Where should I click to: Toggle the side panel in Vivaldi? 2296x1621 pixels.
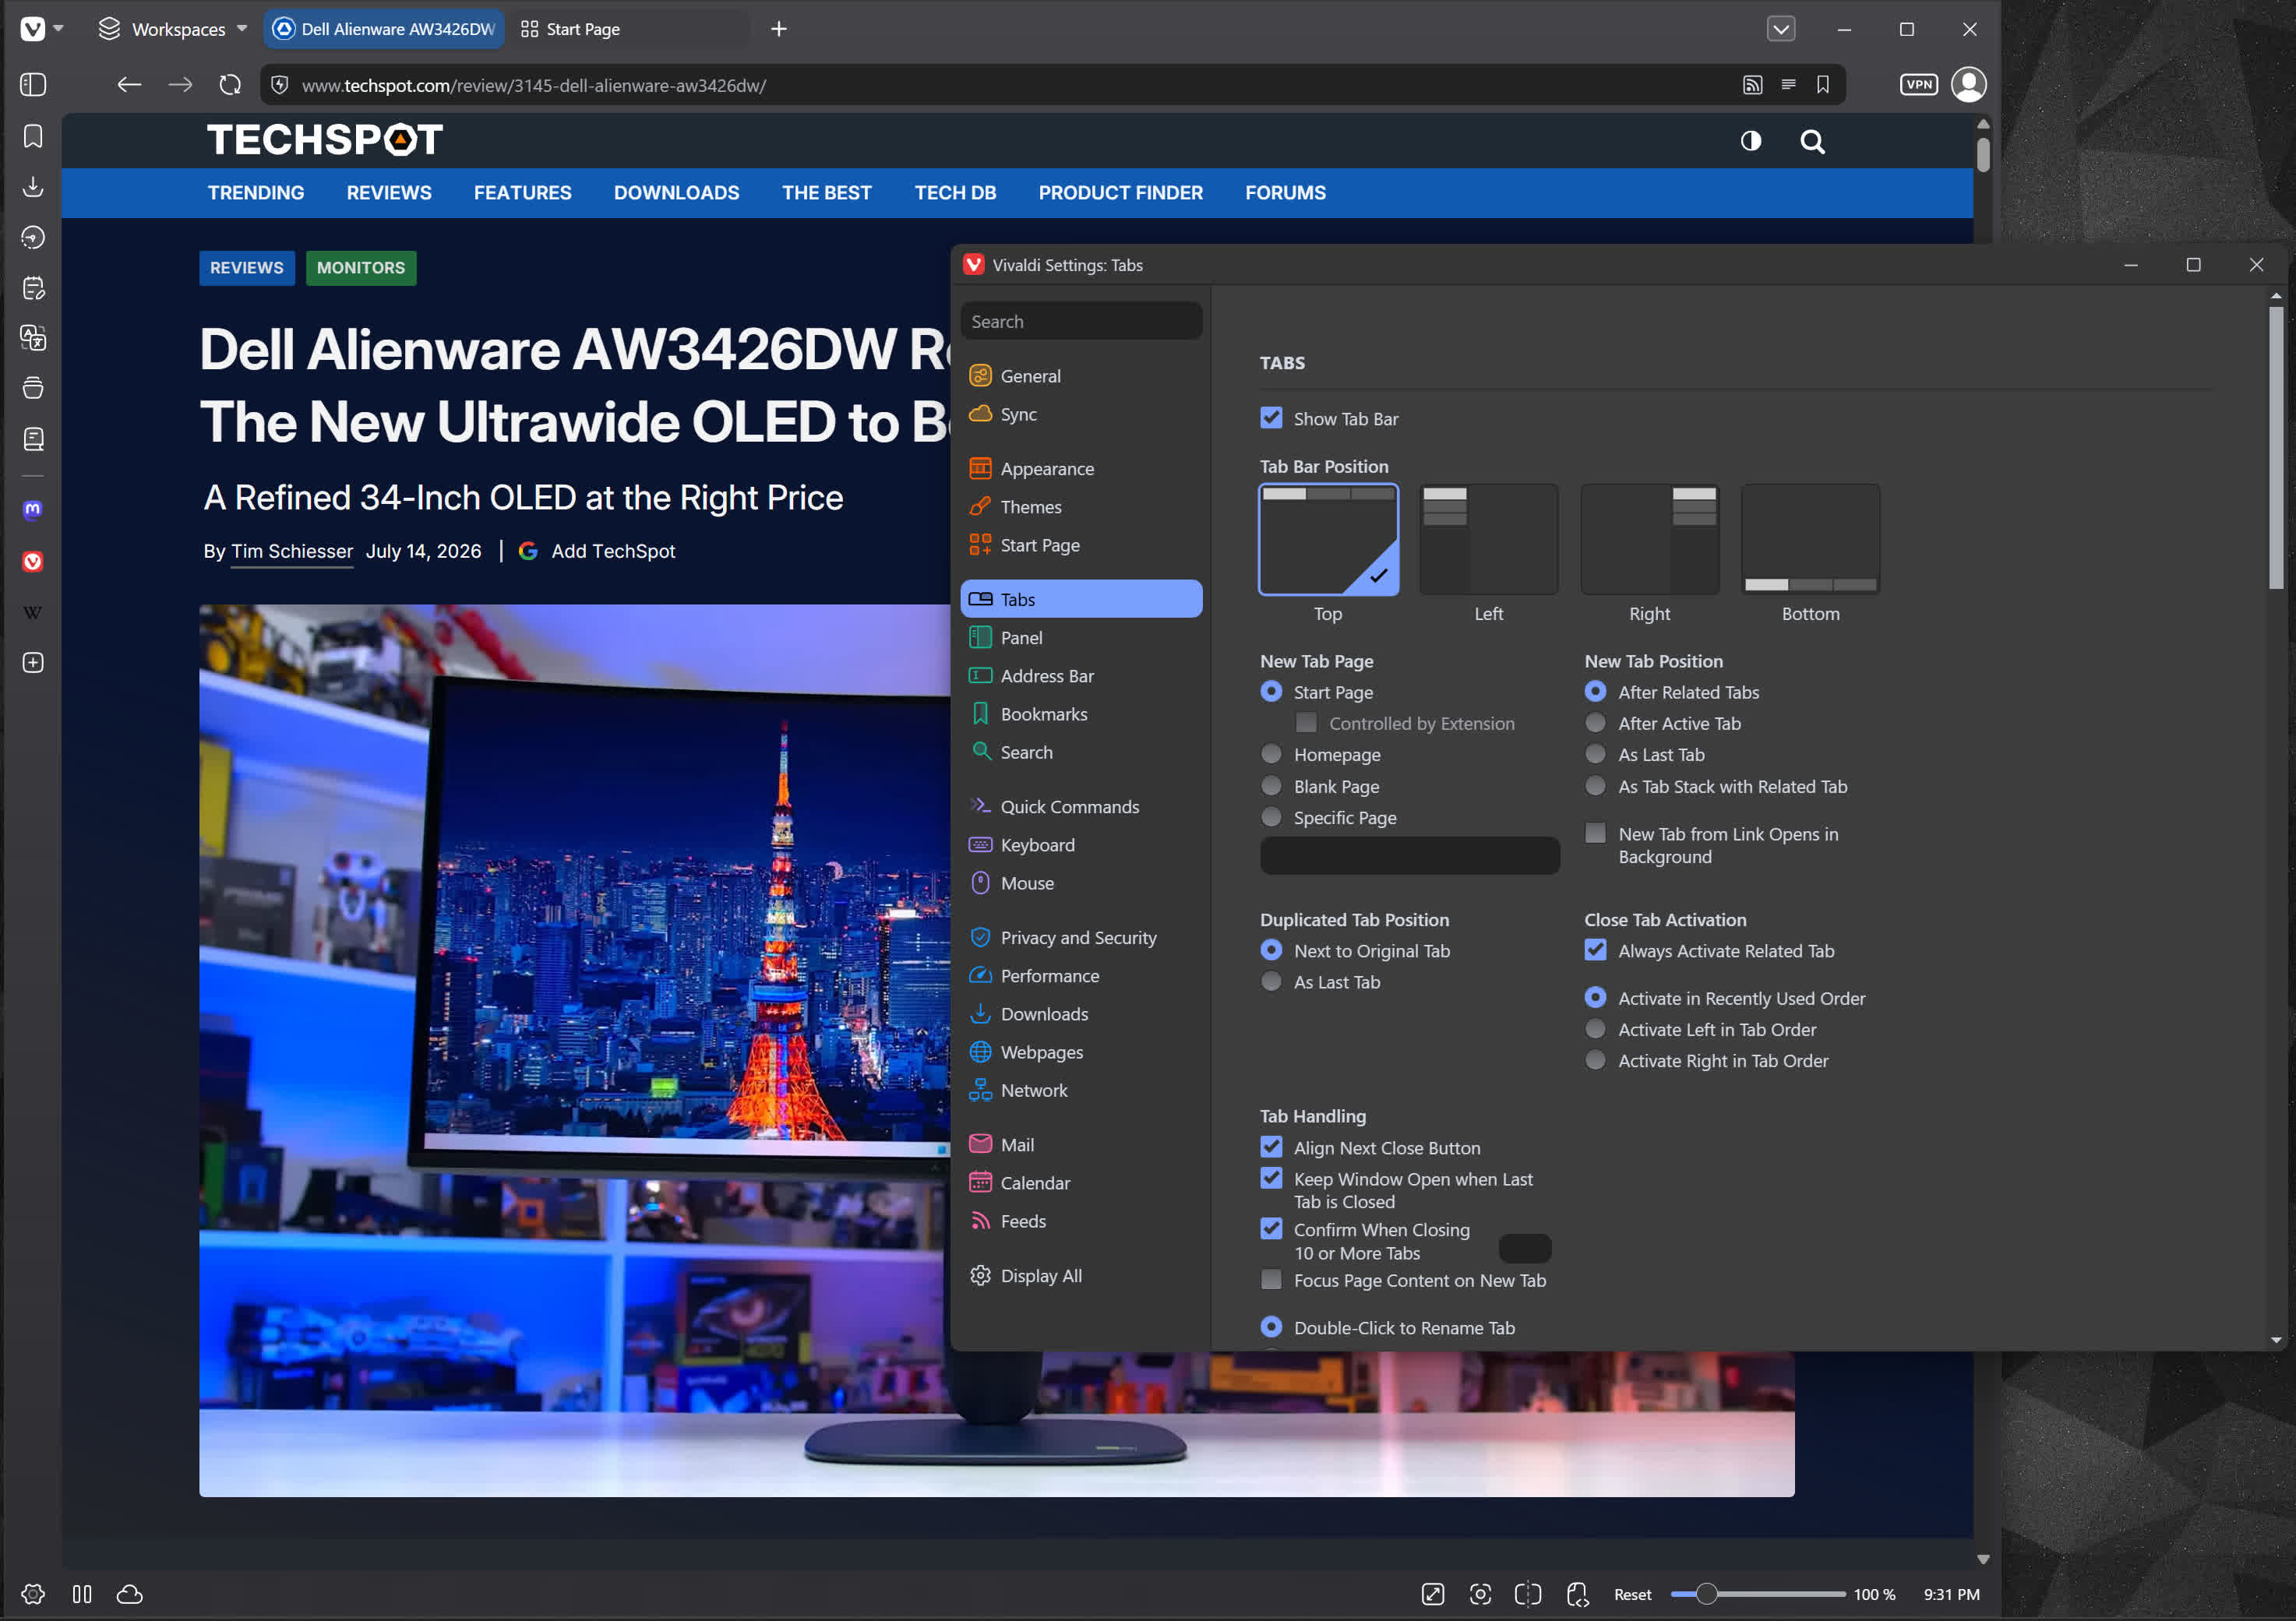click(33, 85)
